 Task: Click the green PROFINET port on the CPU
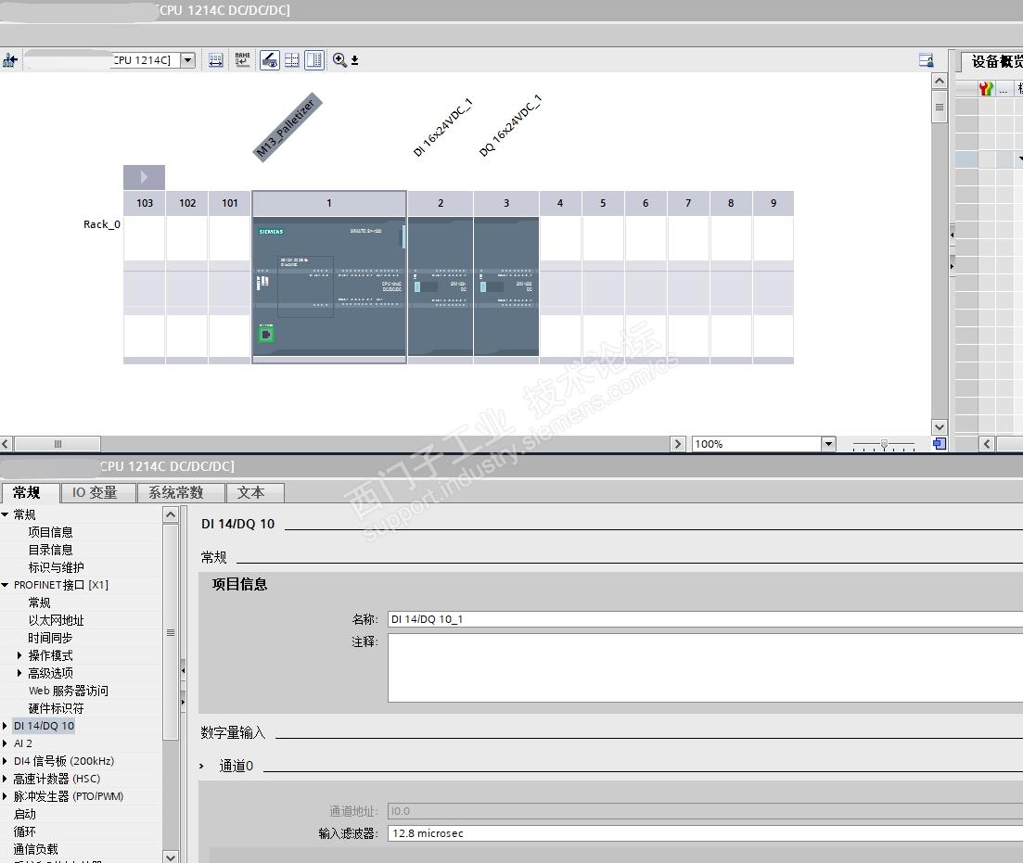pos(266,335)
